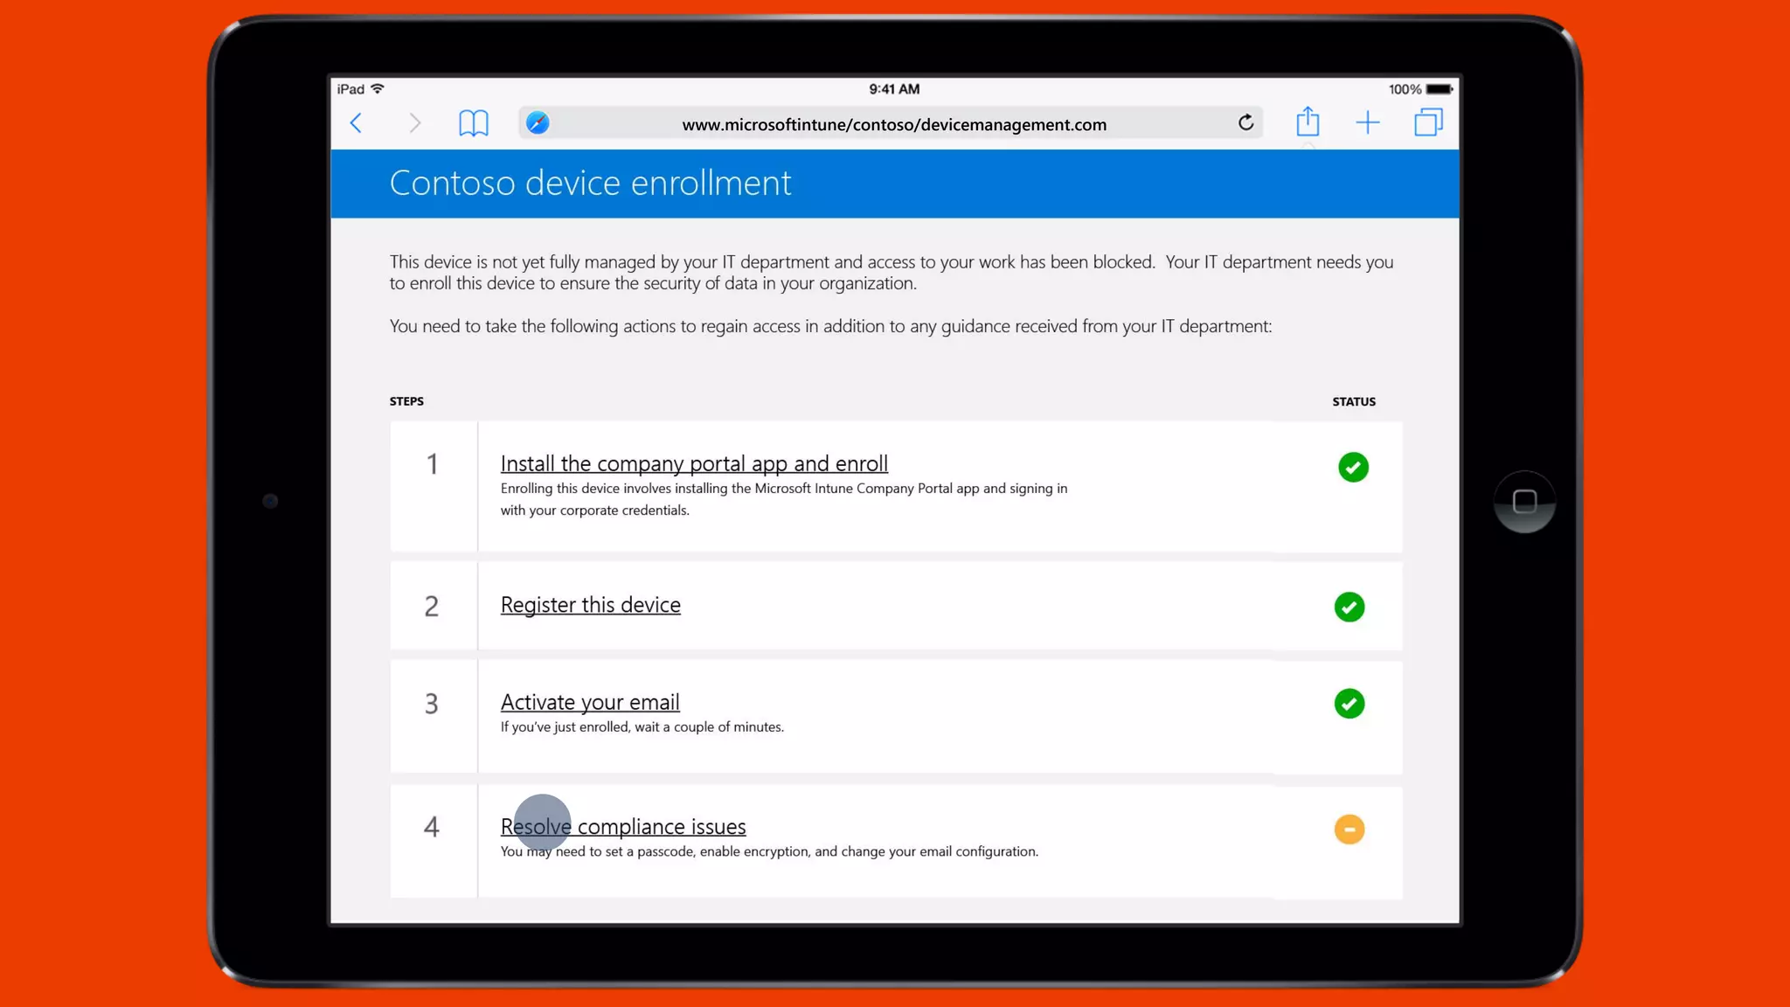The height and width of the screenshot is (1007, 1790).
Task: Open 'Install the company portal app and enroll' link
Action: 694,463
